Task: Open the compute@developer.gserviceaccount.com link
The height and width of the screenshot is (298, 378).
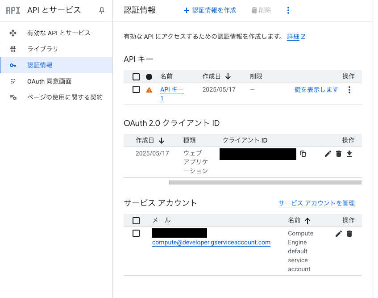Action: coord(211,242)
